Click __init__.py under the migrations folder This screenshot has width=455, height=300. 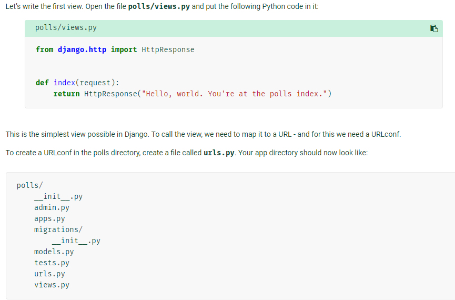point(76,241)
